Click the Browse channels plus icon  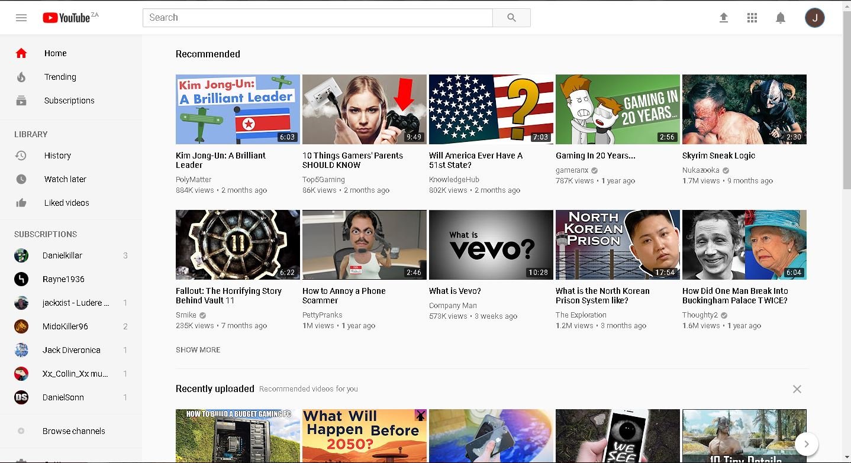21,431
